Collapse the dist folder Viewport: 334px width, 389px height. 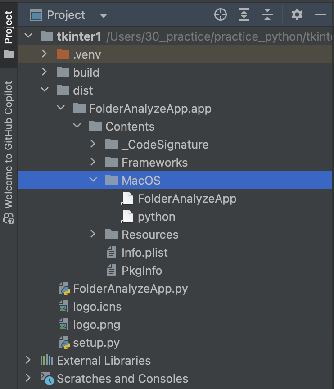point(44,90)
